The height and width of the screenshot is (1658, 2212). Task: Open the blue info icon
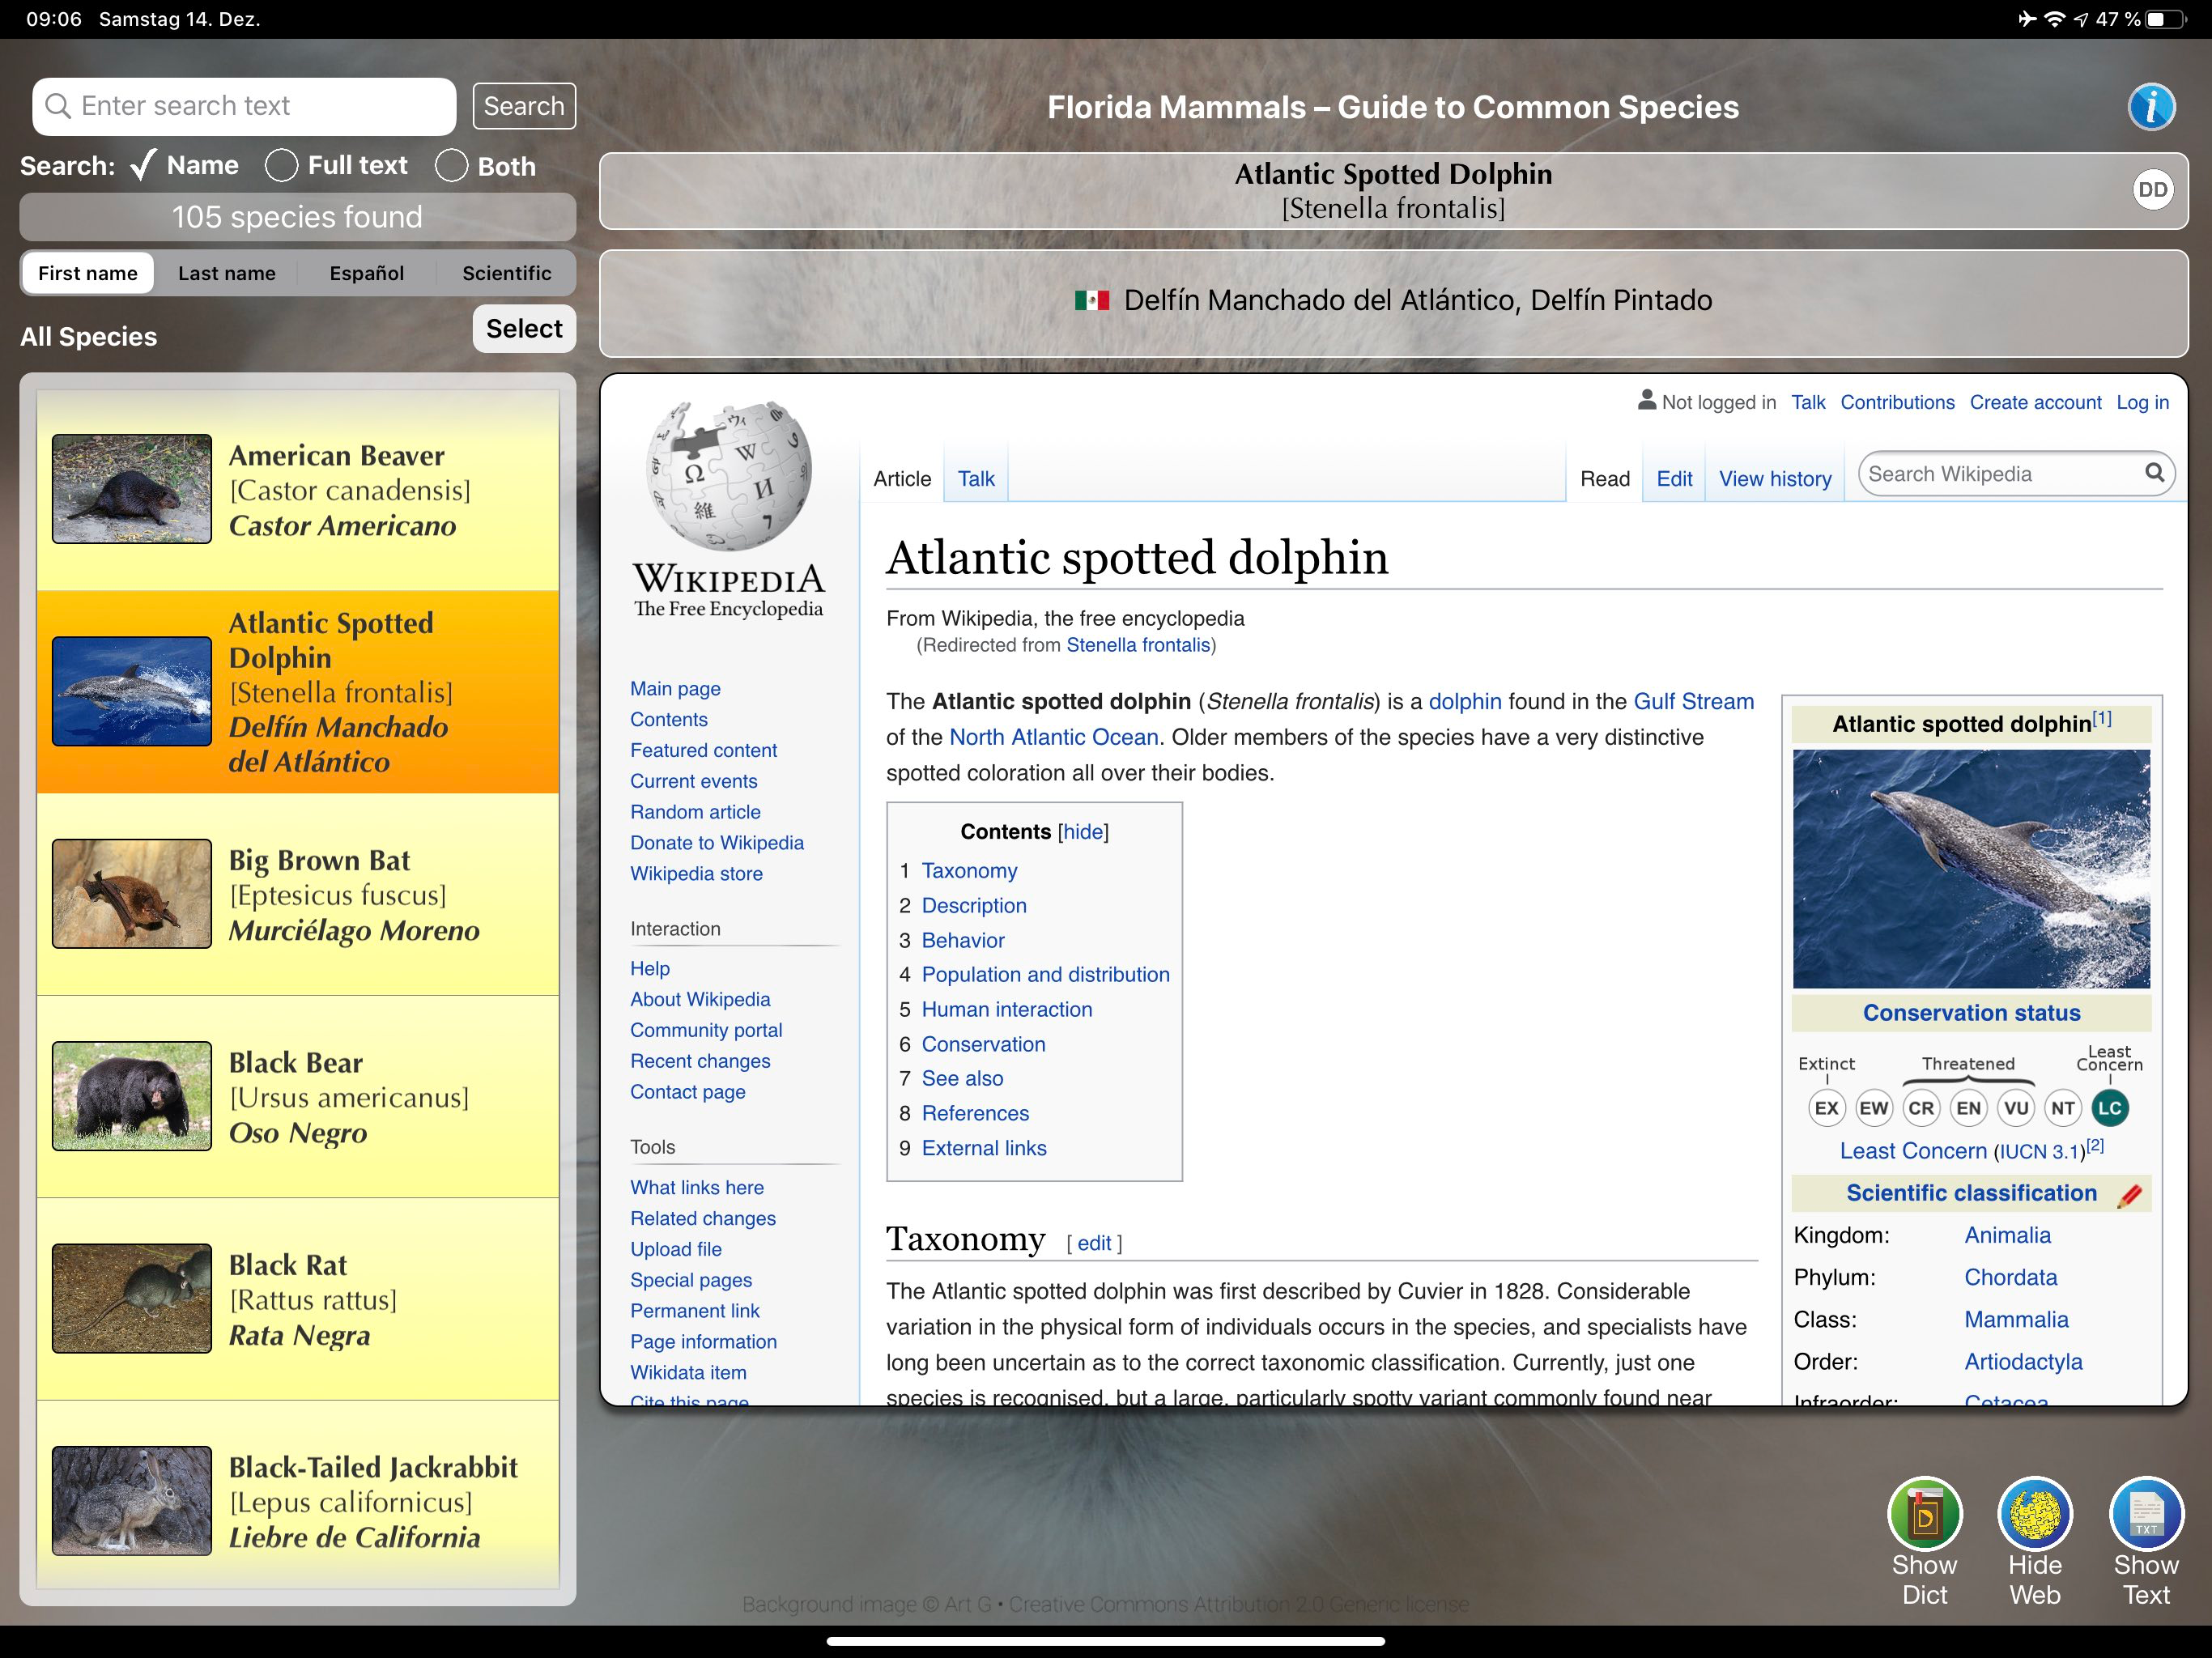pyautogui.click(x=2151, y=107)
